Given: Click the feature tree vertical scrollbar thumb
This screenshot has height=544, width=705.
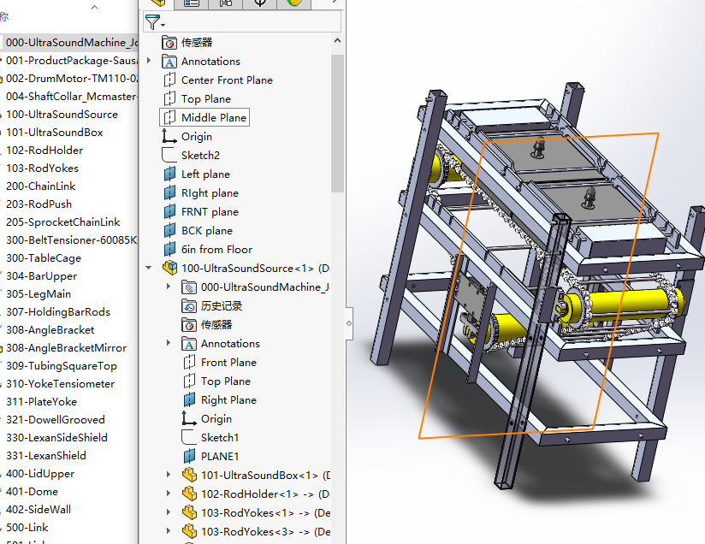Looking at the screenshot, I should (337, 123).
